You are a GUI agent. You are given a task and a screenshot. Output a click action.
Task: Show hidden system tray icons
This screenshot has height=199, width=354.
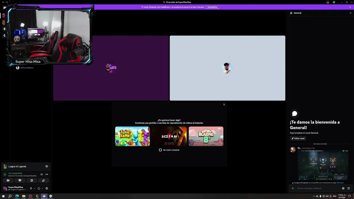[314, 196]
